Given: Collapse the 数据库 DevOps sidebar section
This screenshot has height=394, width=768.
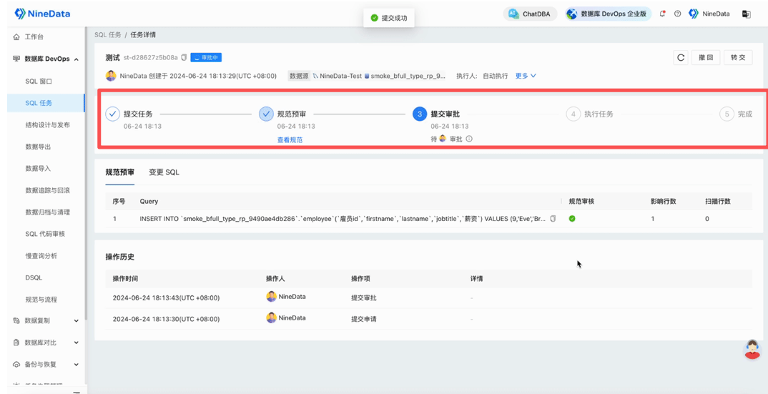Looking at the screenshot, I should coord(46,59).
